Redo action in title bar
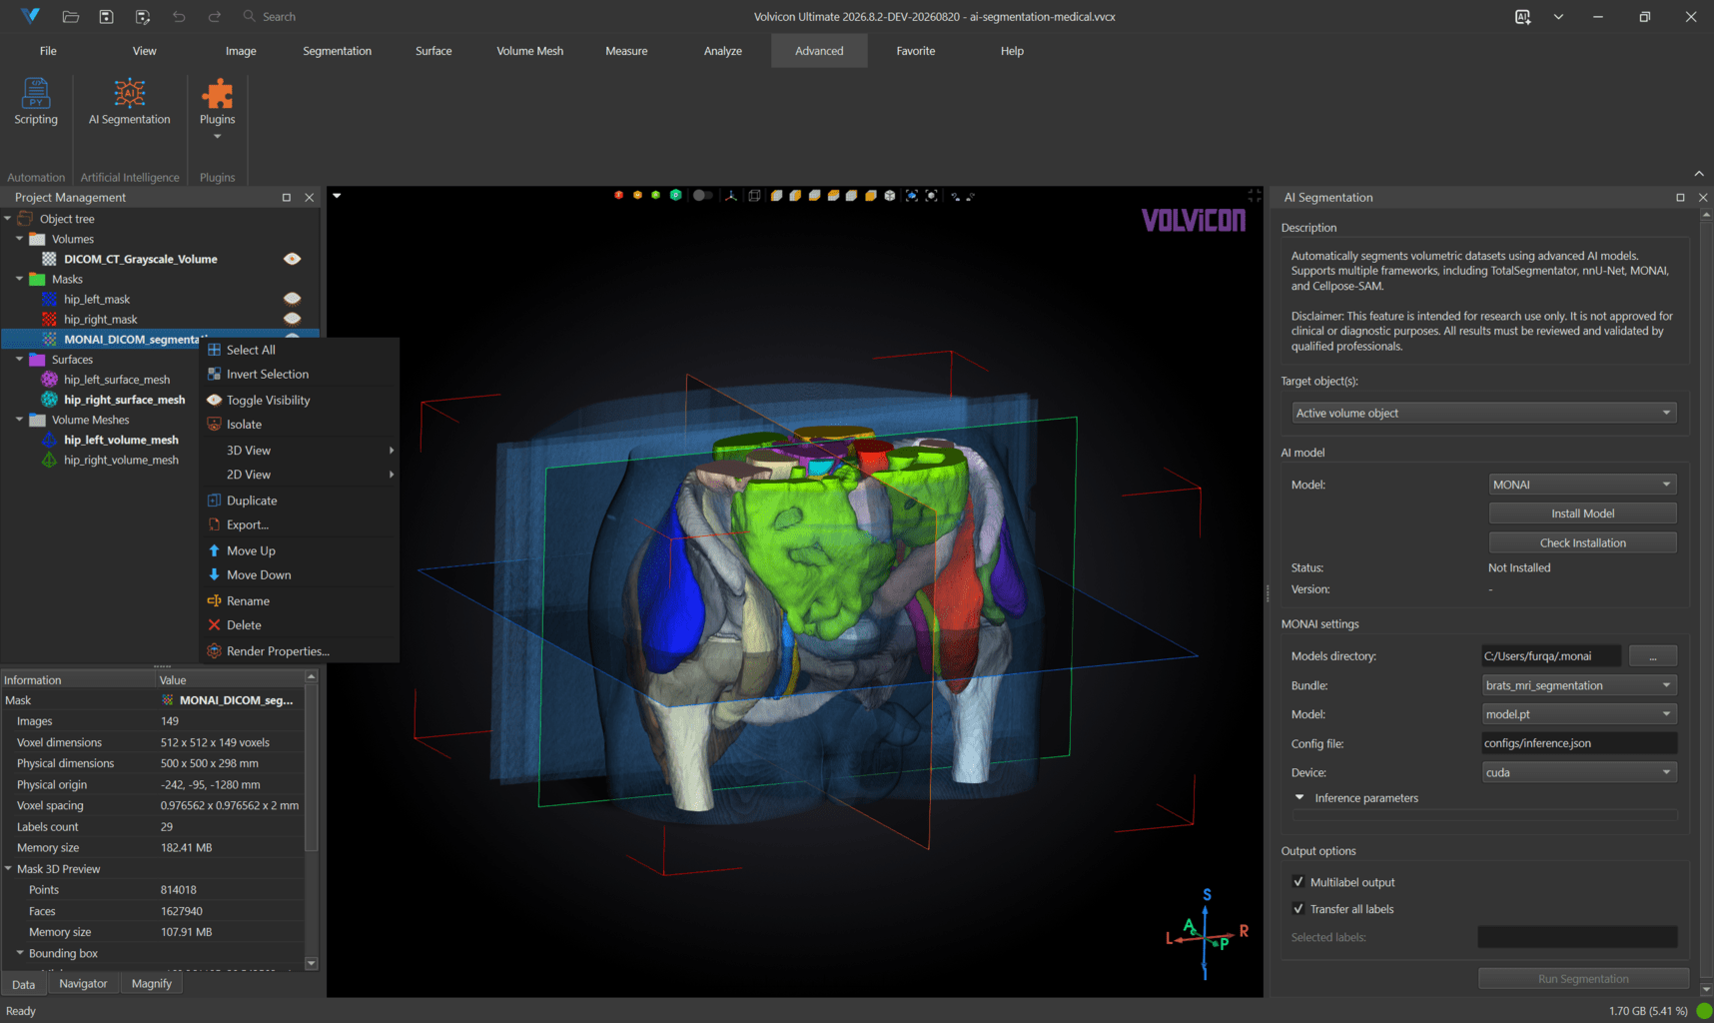This screenshot has width=1714, height=1023. (215, 16)
